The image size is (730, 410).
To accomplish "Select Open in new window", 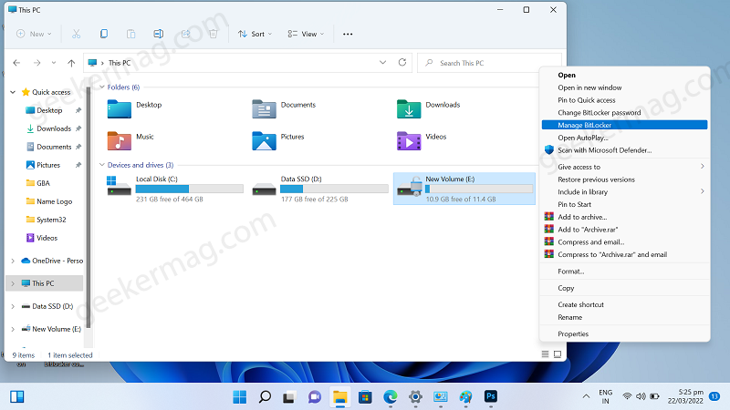I will pos(624,87).
